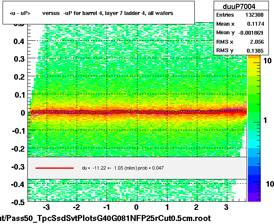Click the RMS y 0.1305 row

coord(240,51)
